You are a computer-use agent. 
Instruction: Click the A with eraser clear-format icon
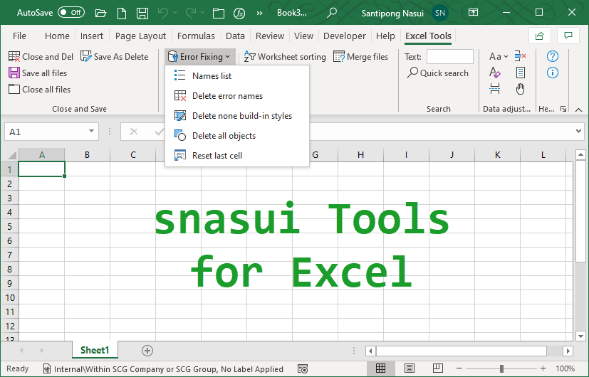(495, 73)
